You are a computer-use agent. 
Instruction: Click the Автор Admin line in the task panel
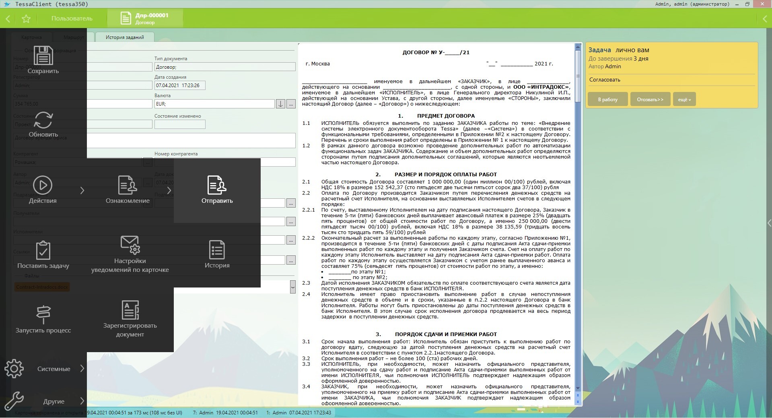point(605,66)
